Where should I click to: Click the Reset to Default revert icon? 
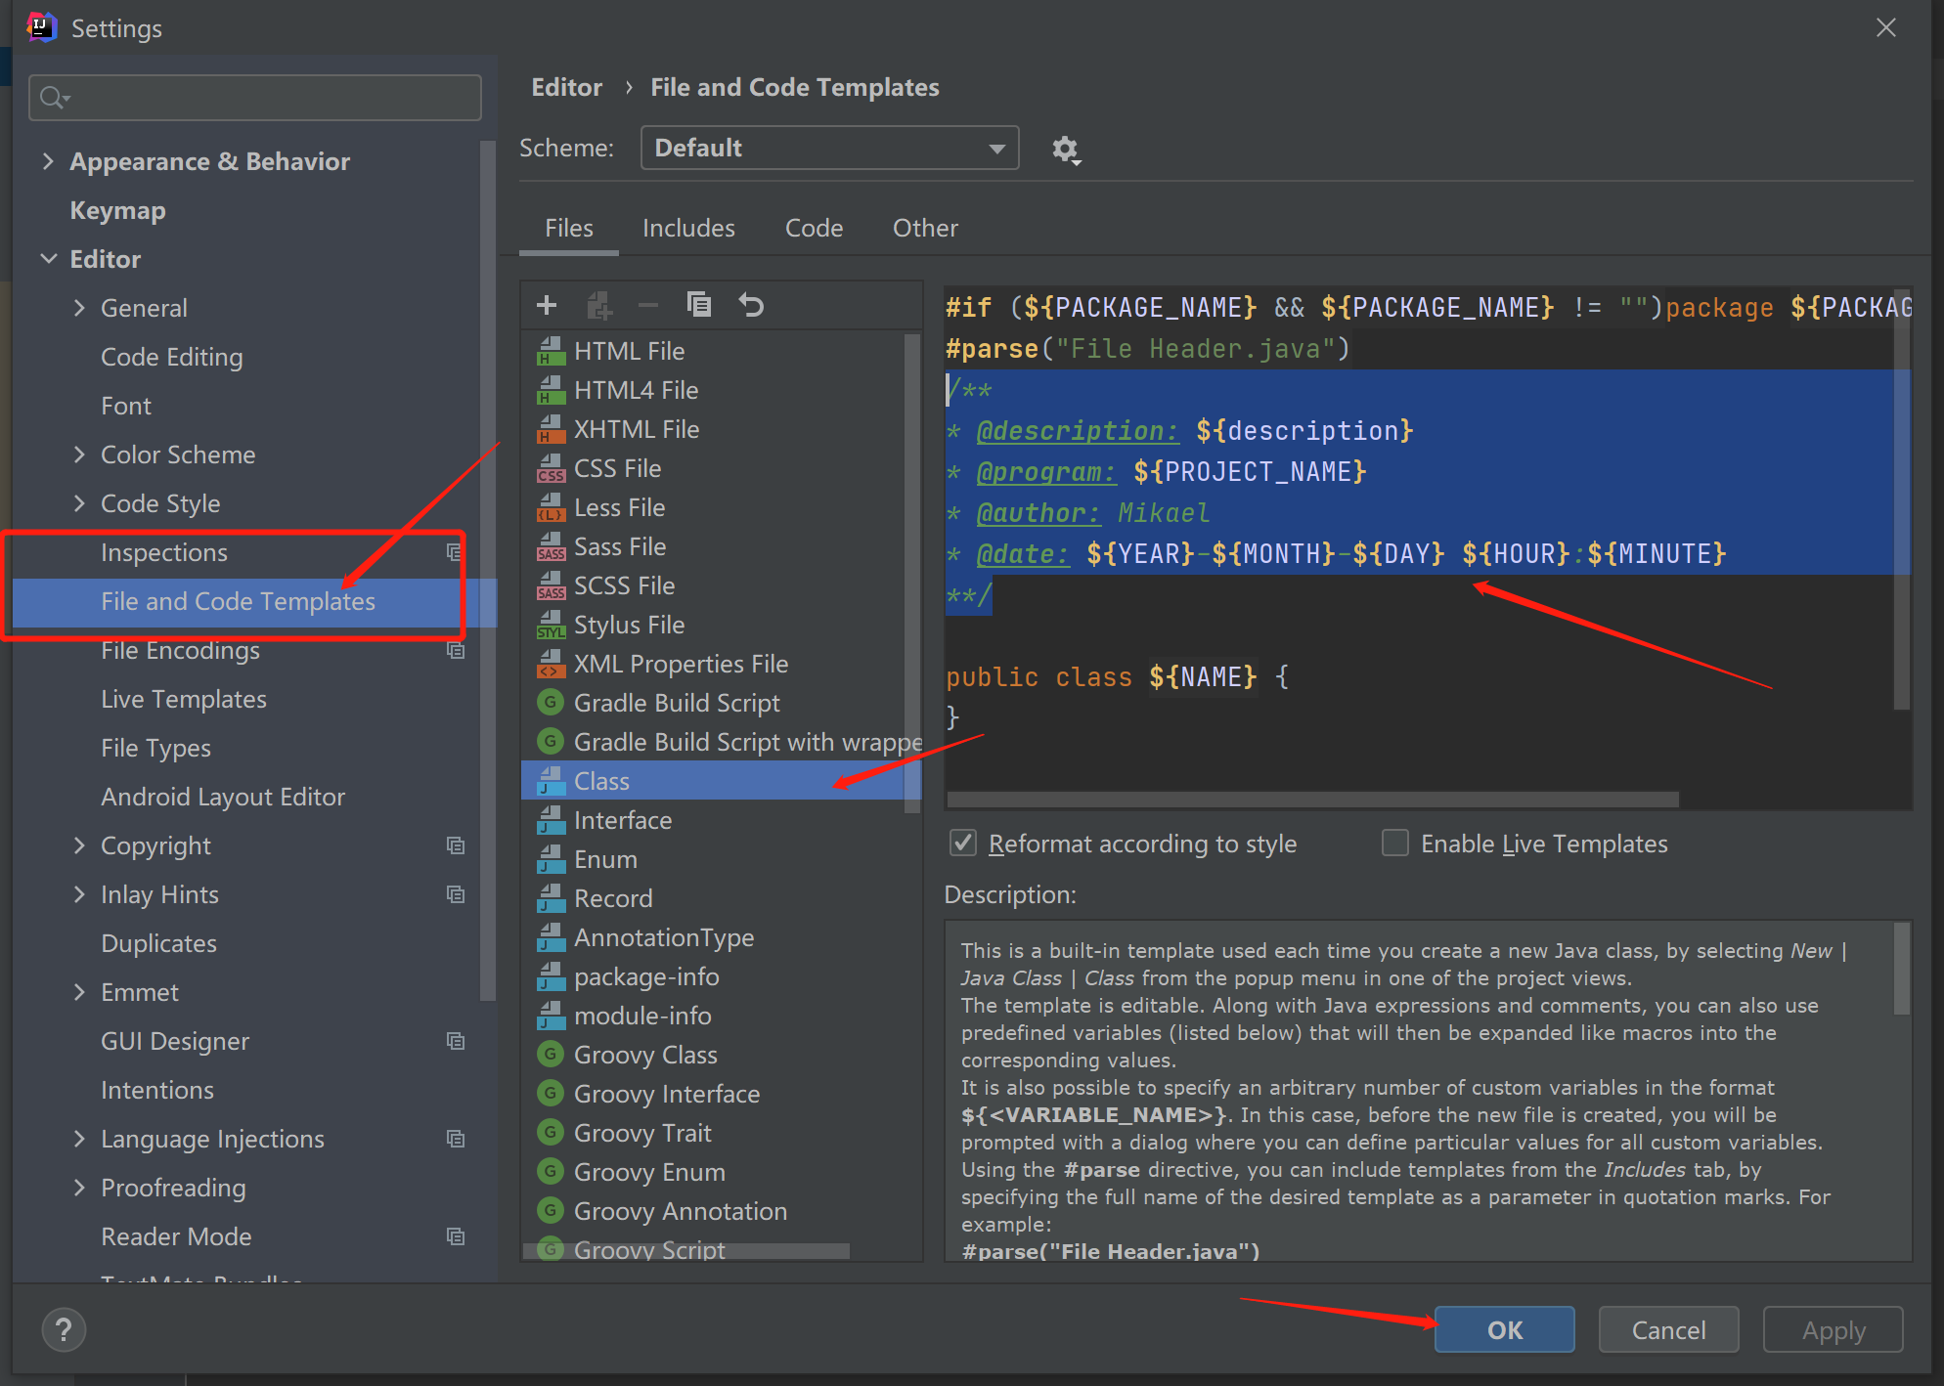click(751, 305)
